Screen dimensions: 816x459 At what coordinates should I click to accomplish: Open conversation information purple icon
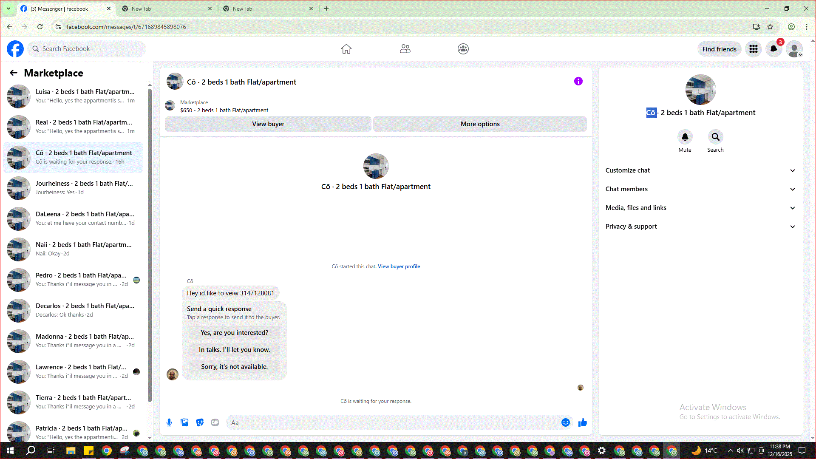coord(578,81)
